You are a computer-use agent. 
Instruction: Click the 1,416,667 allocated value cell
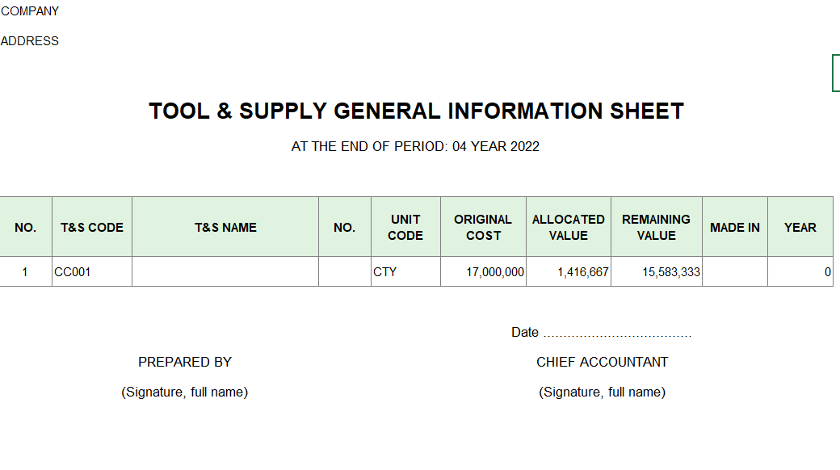(x=569, y=271)
